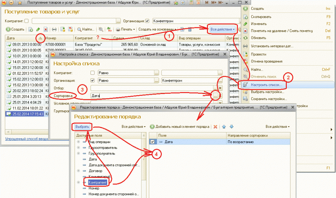Click the pencil edit icon in main toolbar

[x=38, y=30]
